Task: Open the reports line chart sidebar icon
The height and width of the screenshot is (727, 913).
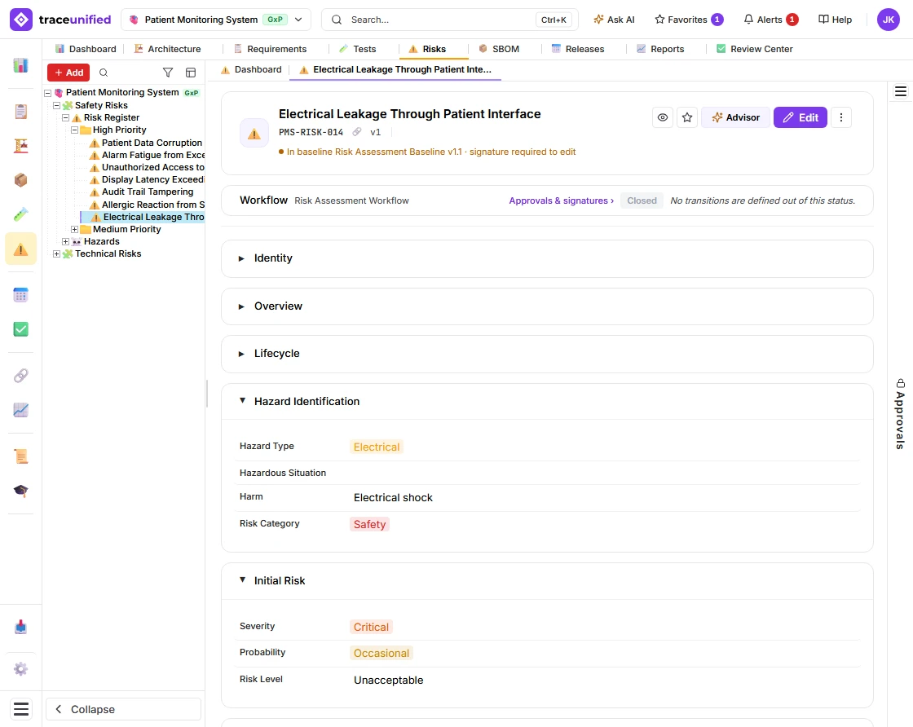Action: 21,410
